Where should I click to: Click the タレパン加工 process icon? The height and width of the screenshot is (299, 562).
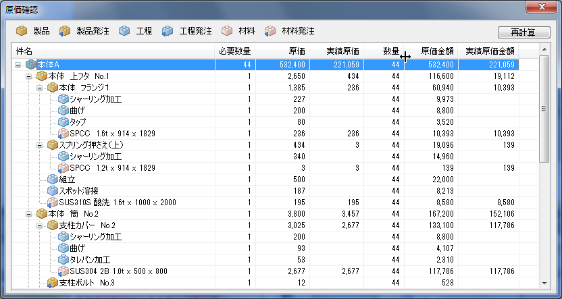[x=63, y=260]
